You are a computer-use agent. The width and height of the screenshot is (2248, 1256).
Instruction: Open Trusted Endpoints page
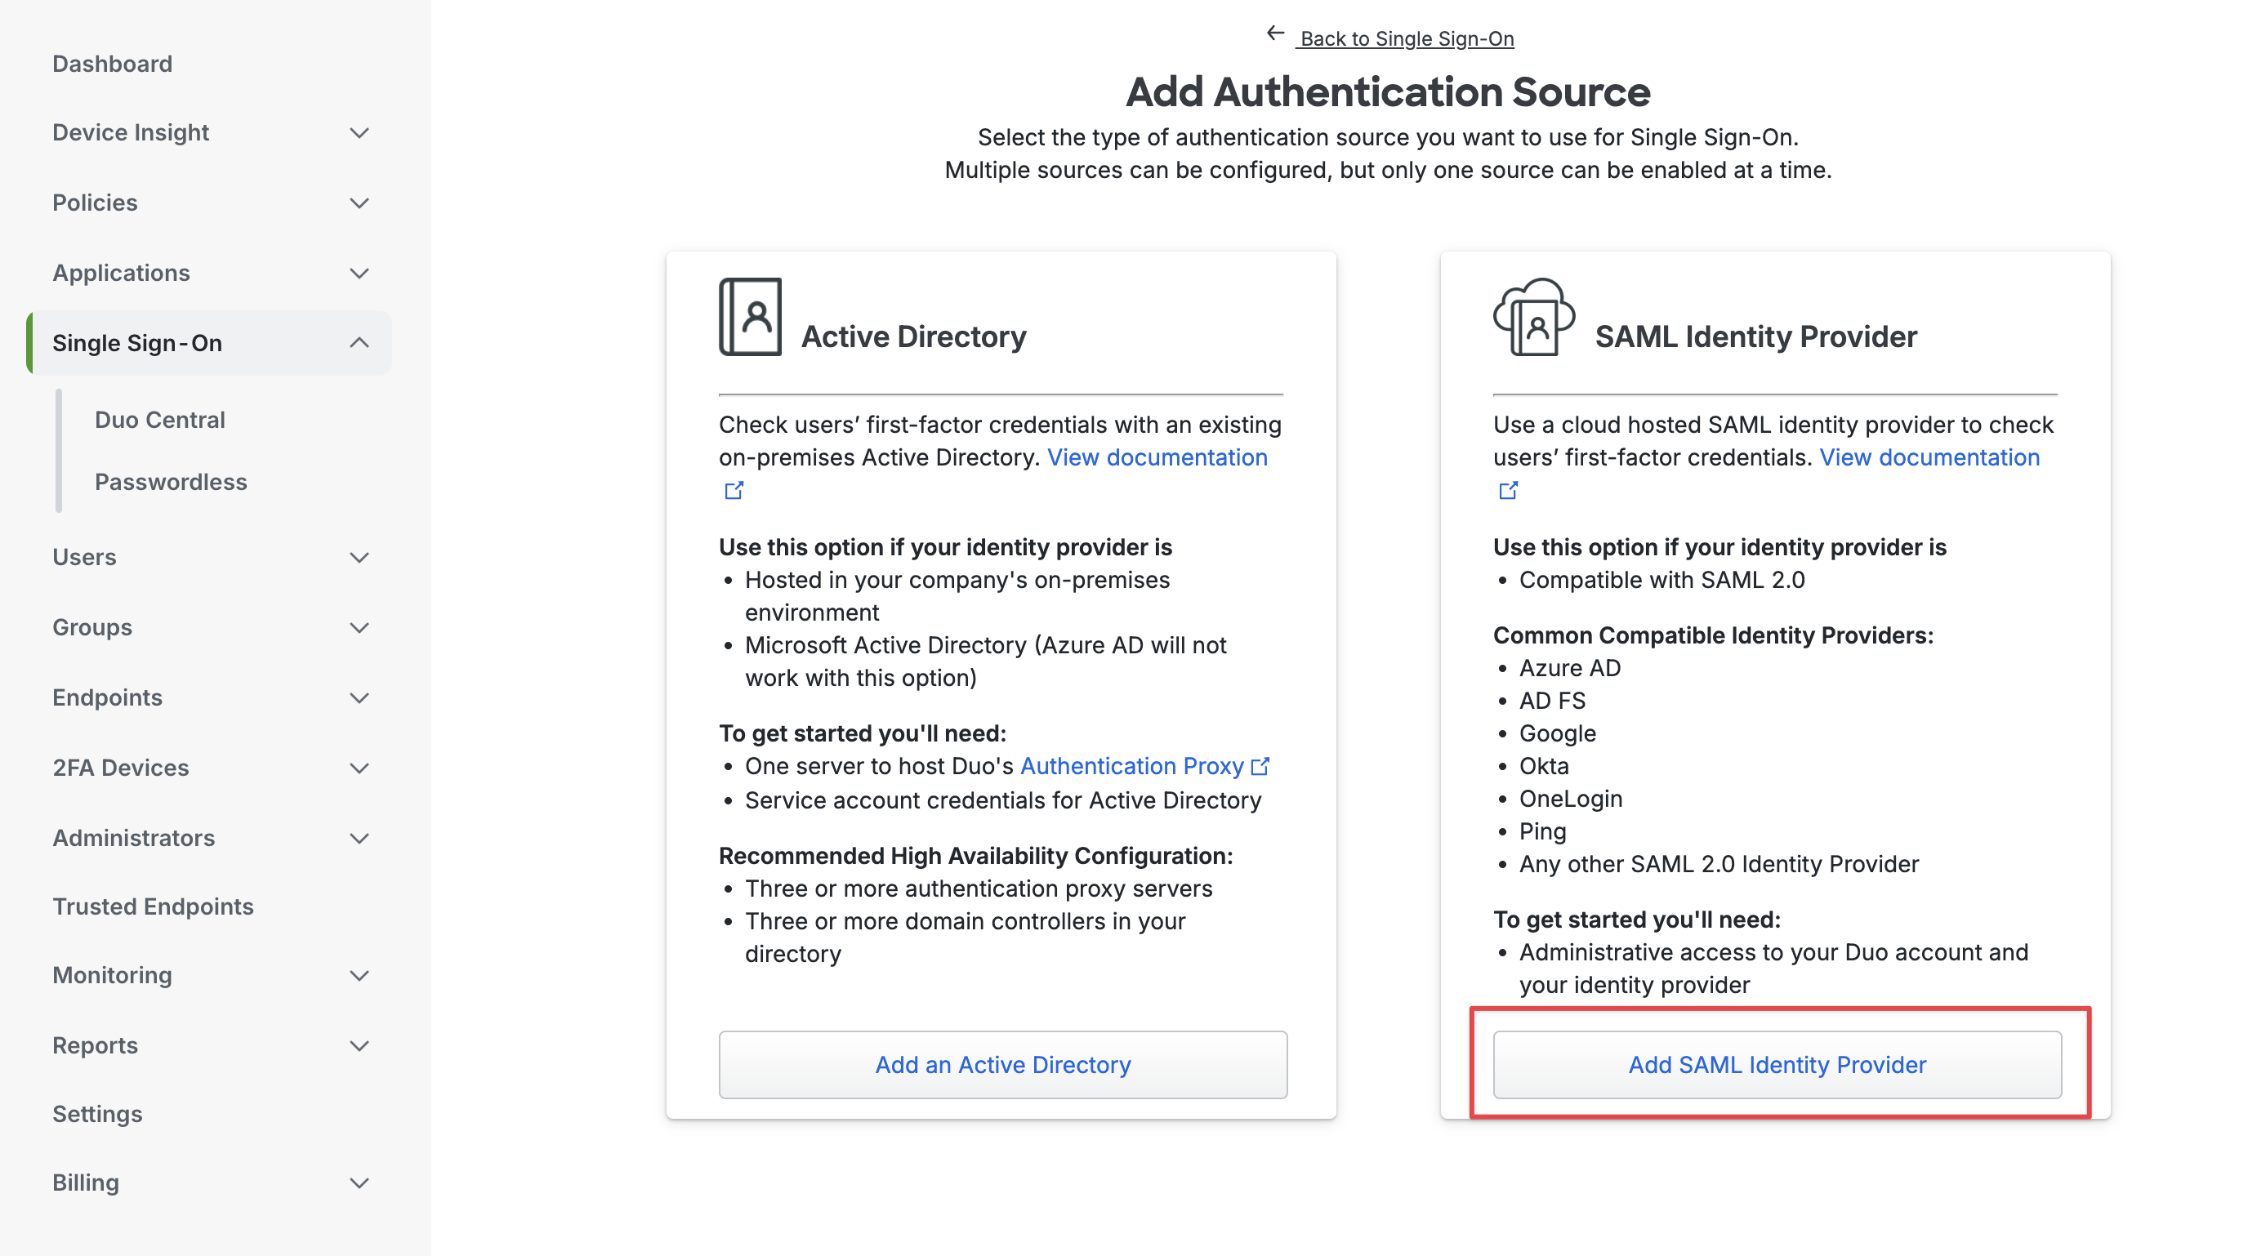coord(153,907)
